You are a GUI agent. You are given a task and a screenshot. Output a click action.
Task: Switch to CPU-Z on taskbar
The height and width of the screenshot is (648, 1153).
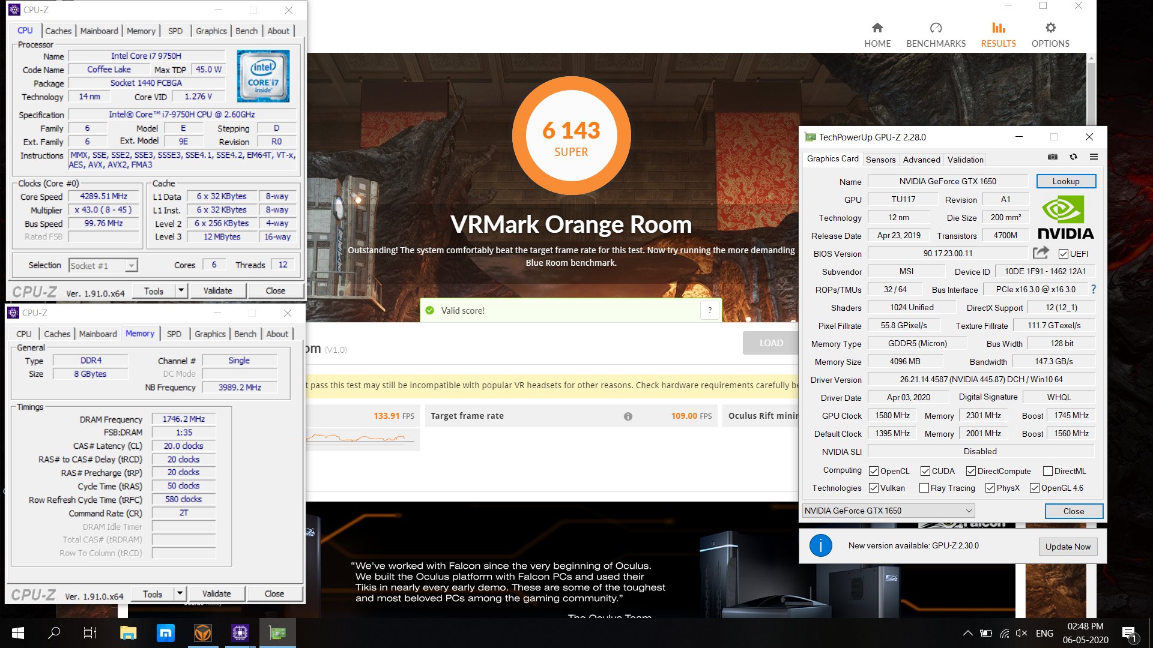(x=240, y=633)
